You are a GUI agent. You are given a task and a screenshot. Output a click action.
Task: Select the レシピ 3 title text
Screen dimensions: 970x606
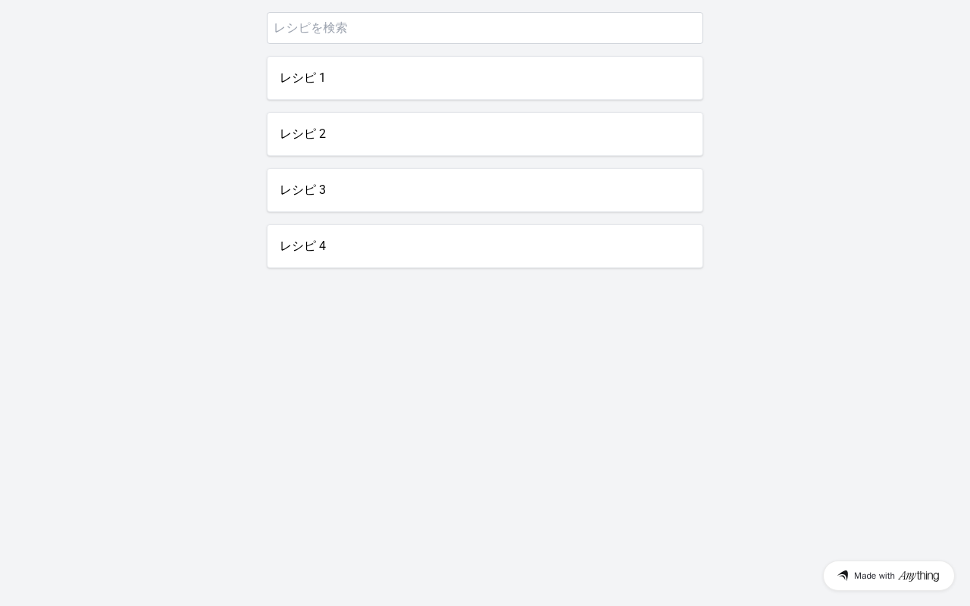click(302, 190)
